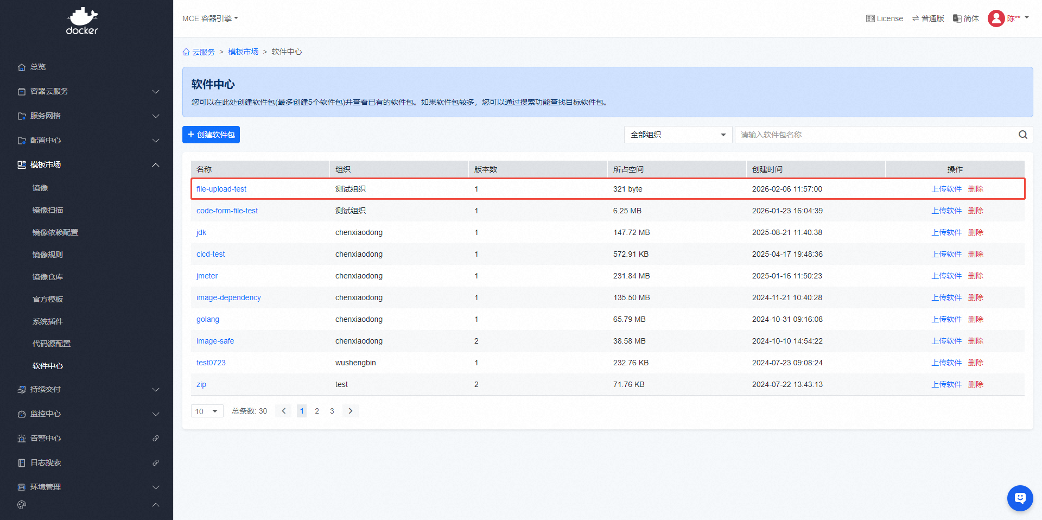The width and height of the screenshot is (1042, 520).
Task: Open 镜像仓库 in the sidebar
Action: 48,277
